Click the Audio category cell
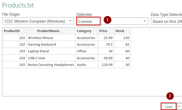The height and width of the screenshot is (110, 182). point(87,65)
